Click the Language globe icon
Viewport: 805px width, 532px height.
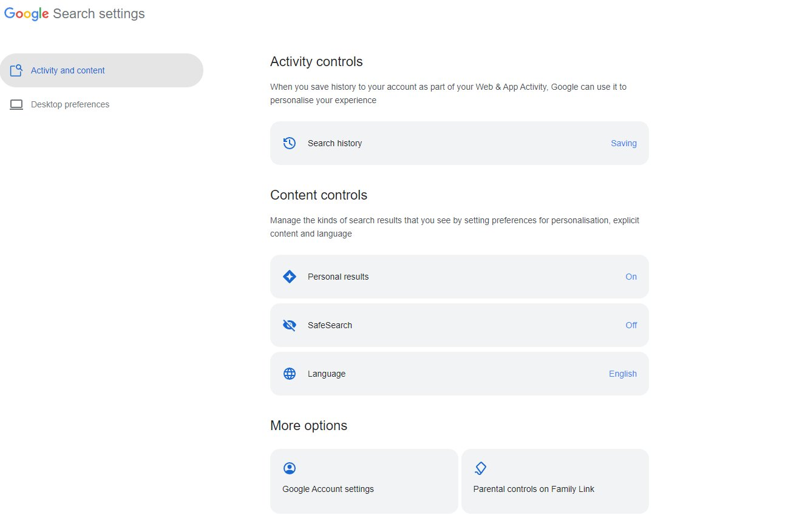290,374
